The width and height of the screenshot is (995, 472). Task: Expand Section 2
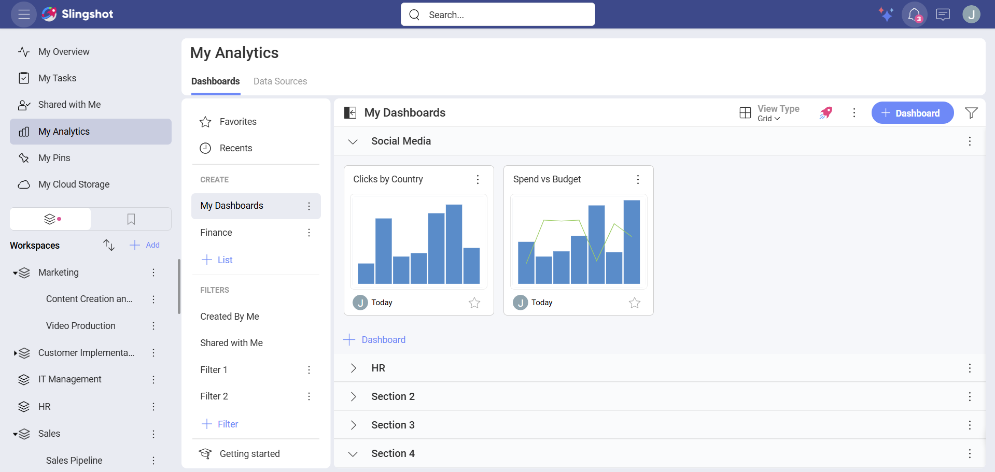click(353, 396)
